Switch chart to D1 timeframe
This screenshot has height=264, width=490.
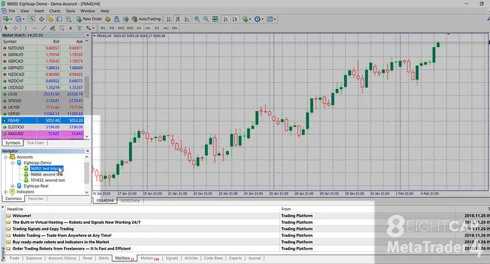pyautogui.click(x=157, y=28)
